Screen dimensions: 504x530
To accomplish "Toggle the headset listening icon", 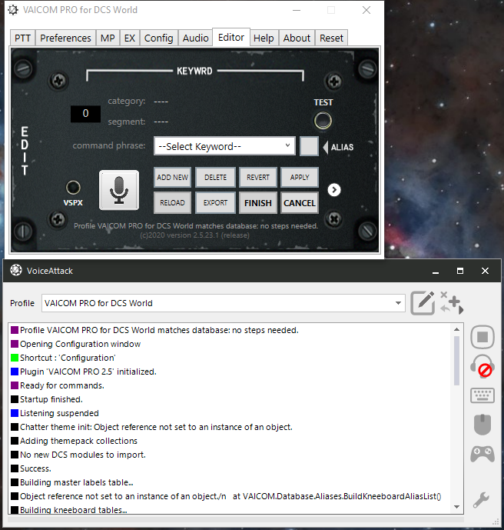I will 482,366.
